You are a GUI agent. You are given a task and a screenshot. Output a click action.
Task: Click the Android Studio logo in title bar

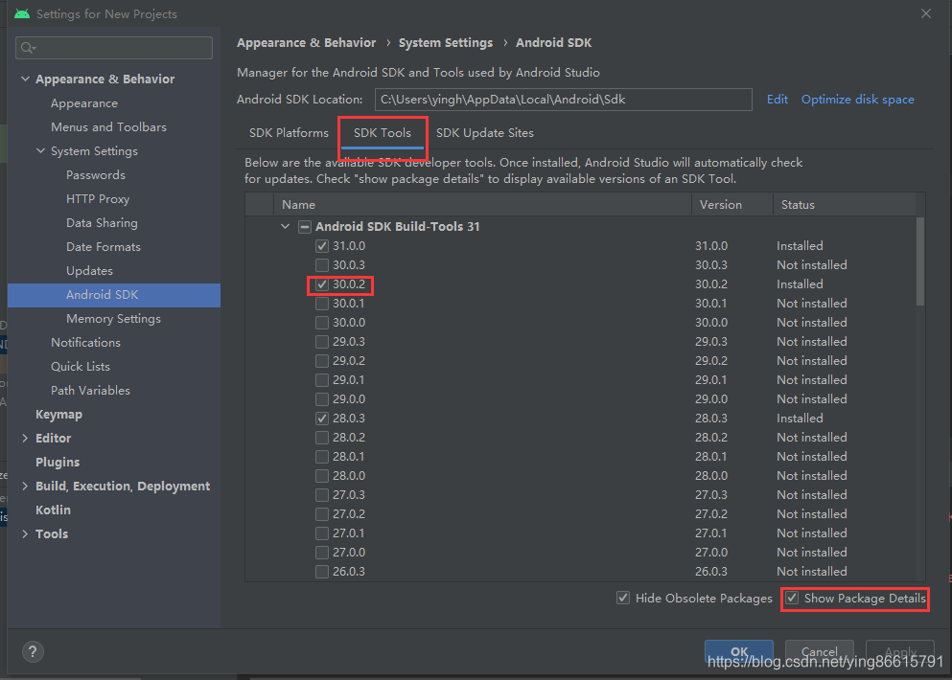(22, 13)
